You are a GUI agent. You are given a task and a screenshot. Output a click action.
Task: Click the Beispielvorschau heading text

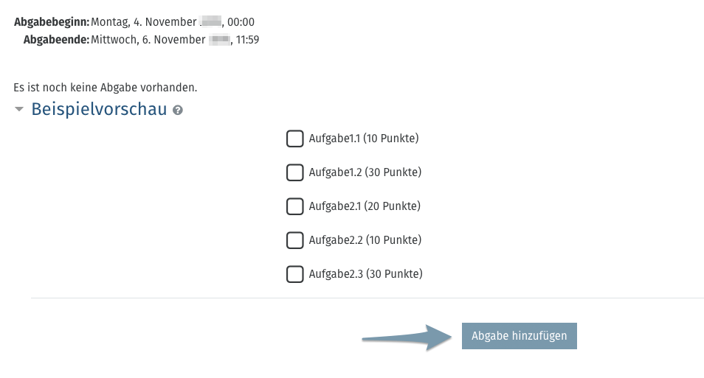(99, 109)
